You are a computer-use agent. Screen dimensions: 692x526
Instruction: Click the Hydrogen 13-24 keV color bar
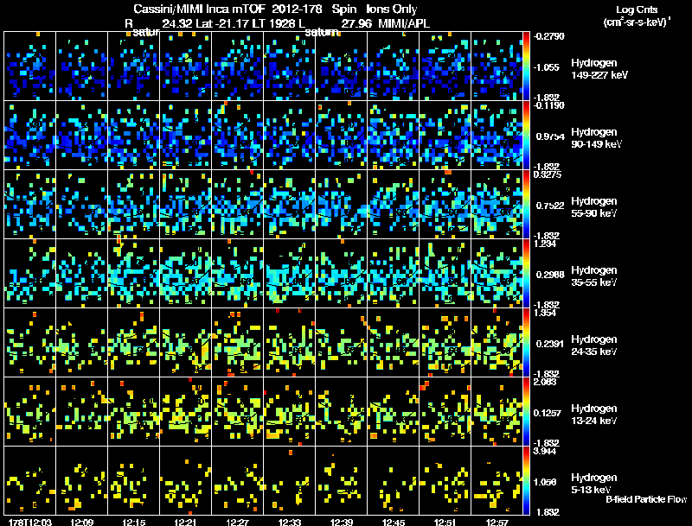526,412
